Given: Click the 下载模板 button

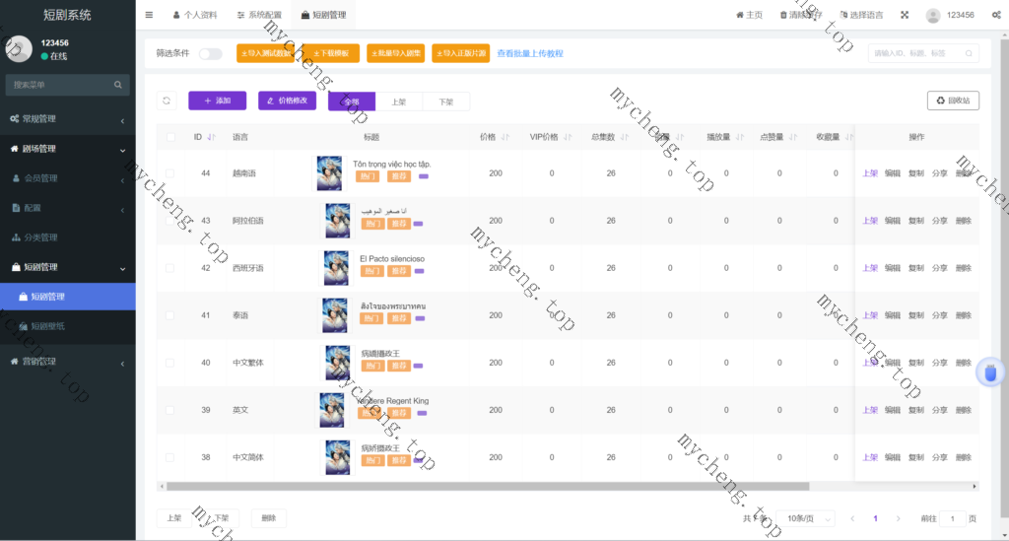Looking at the screenshot, I should click(x=331, y=53).
